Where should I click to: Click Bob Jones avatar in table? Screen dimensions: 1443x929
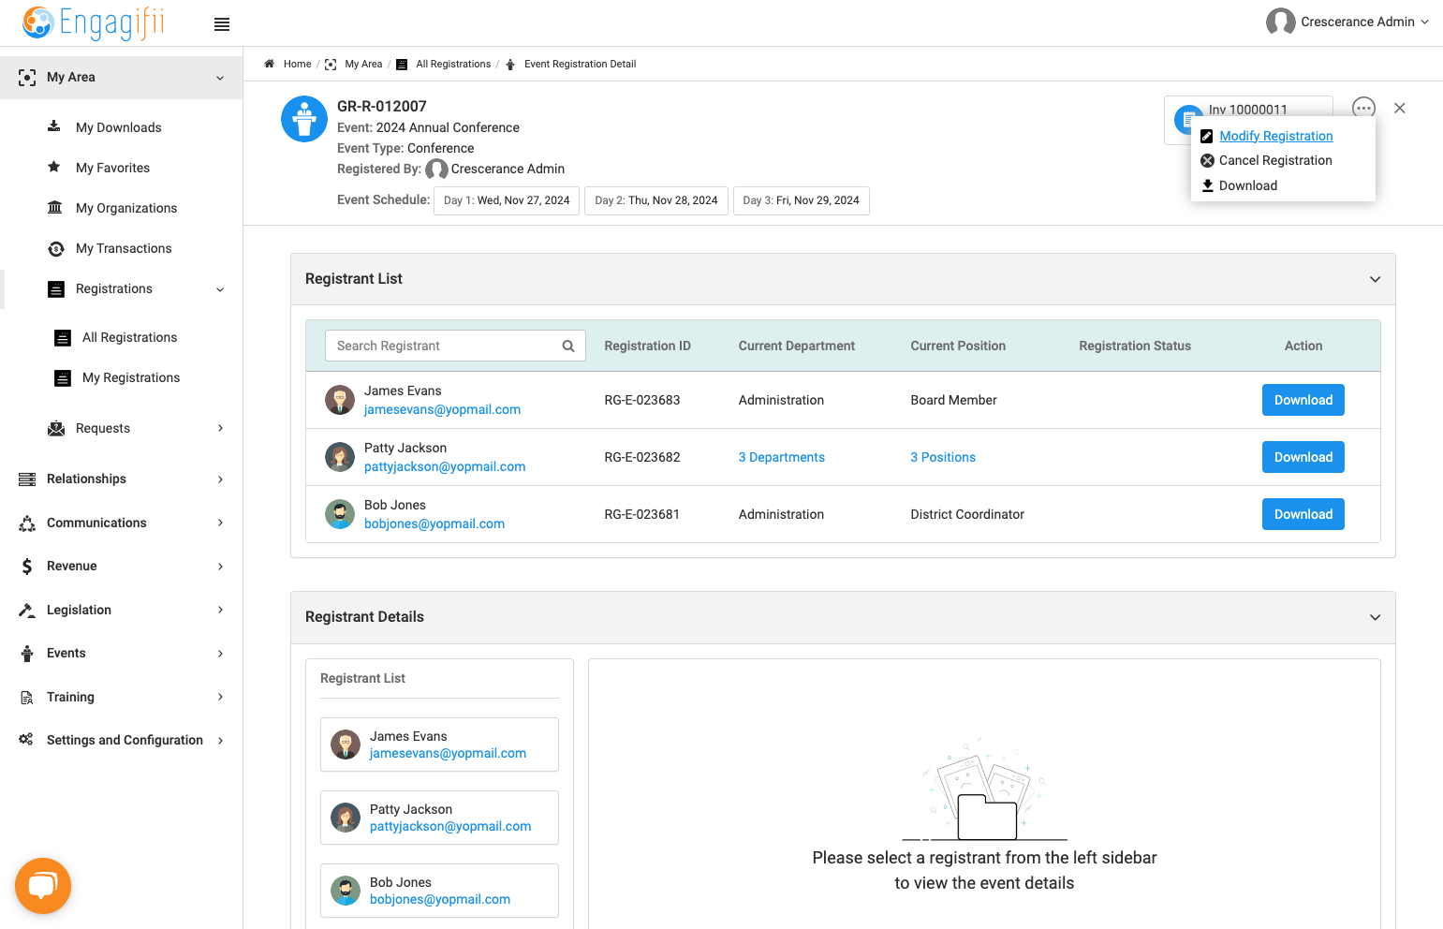coord(340,514)
